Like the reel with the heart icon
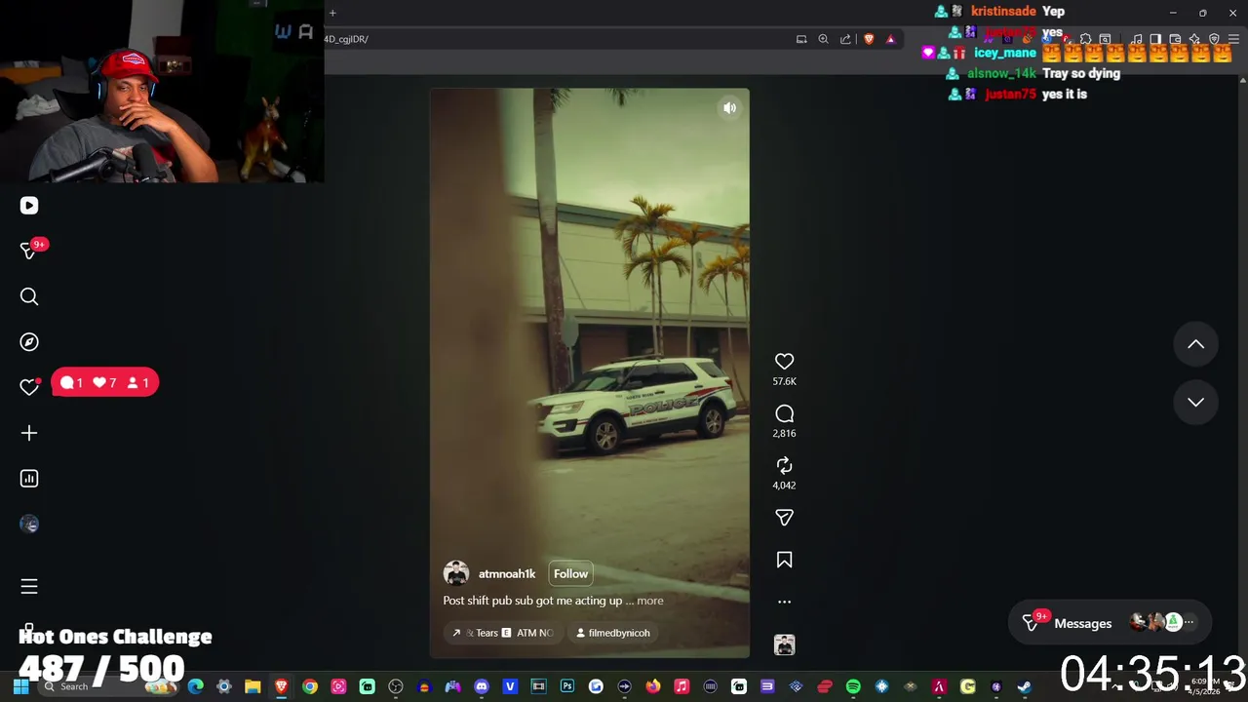The height and width of the screenshot is (702, 1248). click(784, 362)
